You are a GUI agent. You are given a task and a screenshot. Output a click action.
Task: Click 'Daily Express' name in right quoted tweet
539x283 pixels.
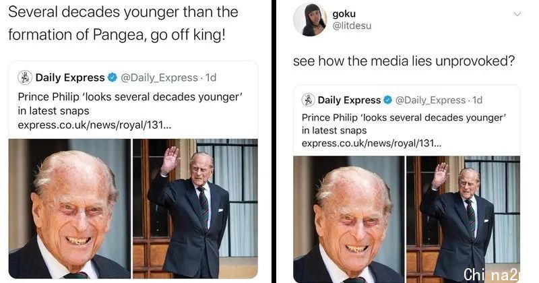click(349, 100)
